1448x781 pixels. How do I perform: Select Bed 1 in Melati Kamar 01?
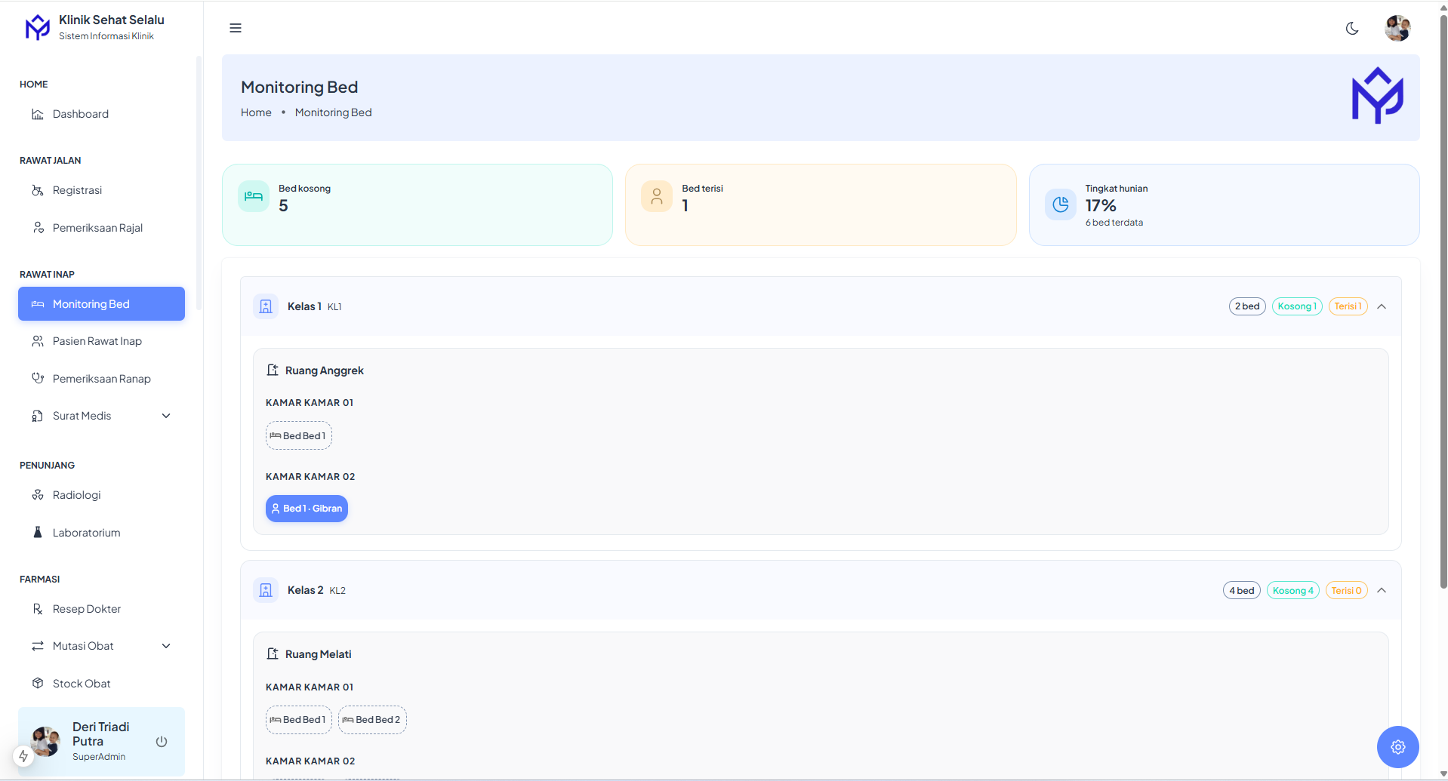click(x=299, y=720)
